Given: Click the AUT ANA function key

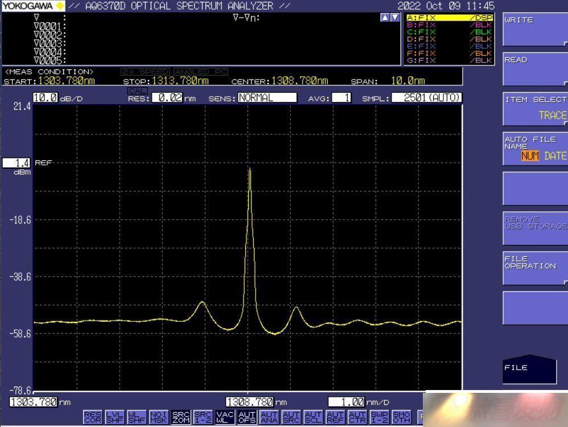Looking at the screenshot, I should [269, 417].
